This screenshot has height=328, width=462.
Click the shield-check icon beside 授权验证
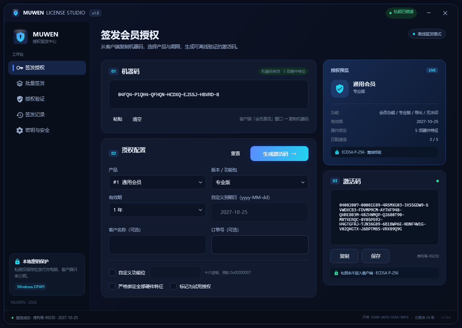pos(20,99)
